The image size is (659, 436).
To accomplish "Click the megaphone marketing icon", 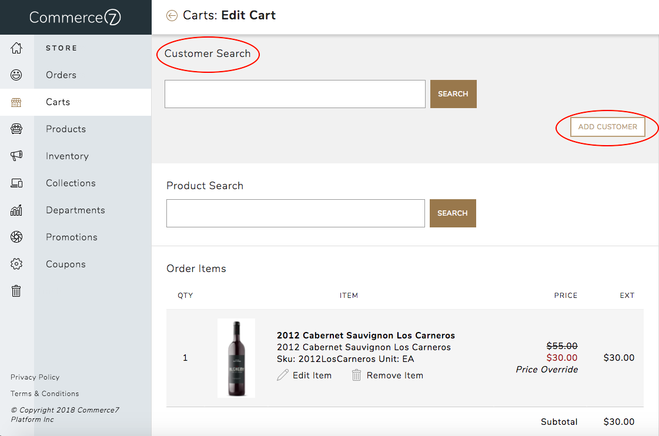I will click(16, 156).
